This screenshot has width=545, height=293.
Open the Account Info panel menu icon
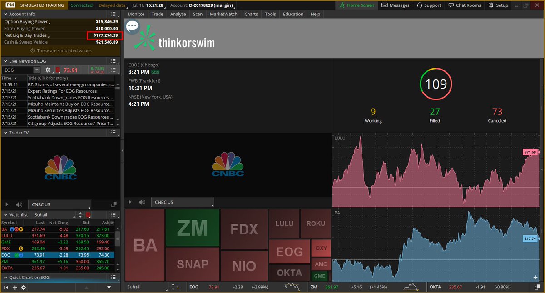point(114,14)
